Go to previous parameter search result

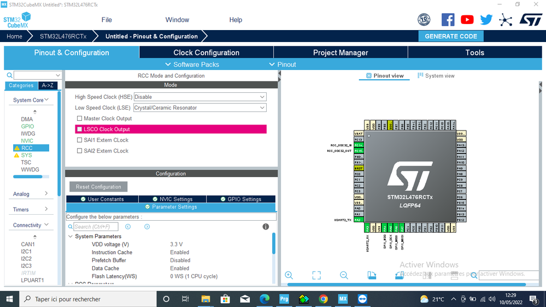click(128, 227)
